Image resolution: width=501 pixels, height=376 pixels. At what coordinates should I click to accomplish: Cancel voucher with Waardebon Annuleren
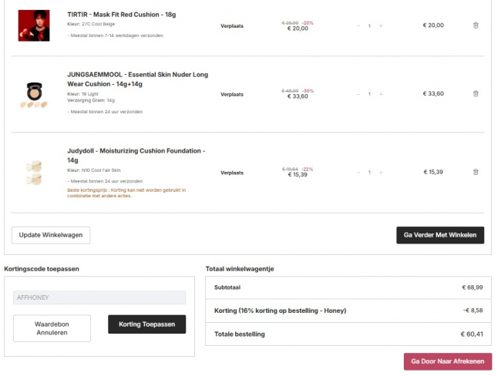click(x=52, y=328)
